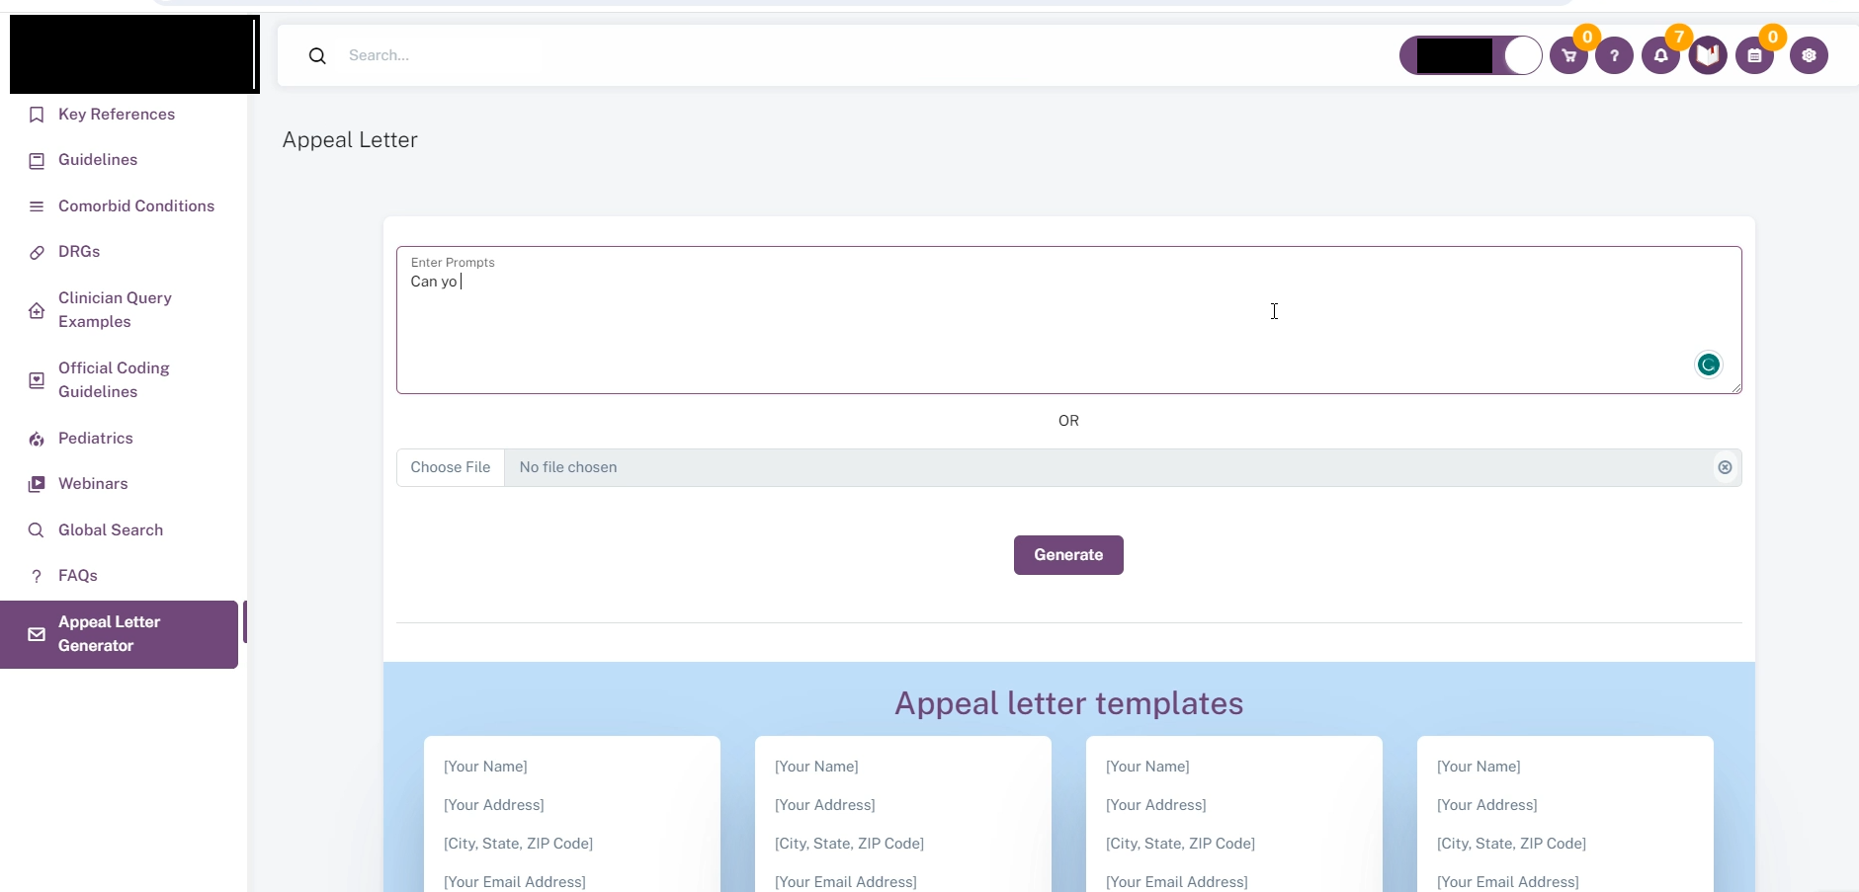Click the Choose File button
1859x892 pixels.
click(x=451, y=468)
